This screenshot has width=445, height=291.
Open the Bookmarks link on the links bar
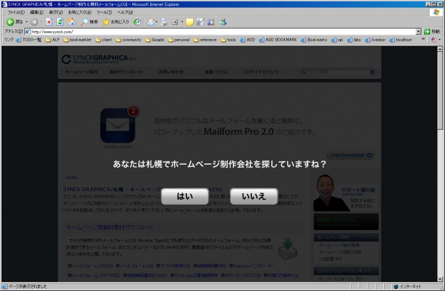point(314,40)
